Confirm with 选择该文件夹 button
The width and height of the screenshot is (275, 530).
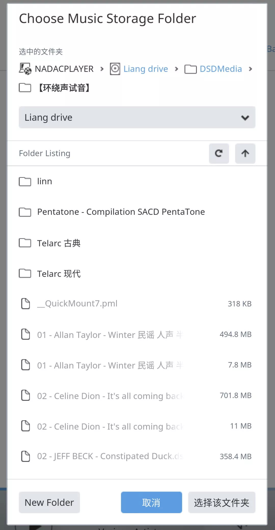(222, 503)
